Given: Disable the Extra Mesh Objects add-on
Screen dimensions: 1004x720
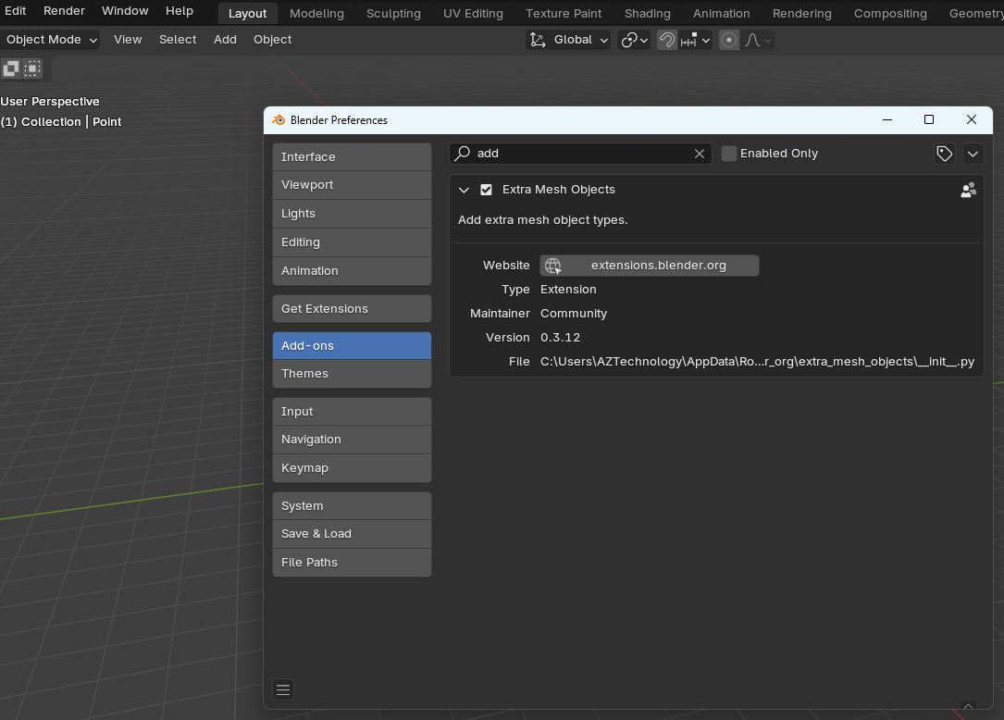Looking at the screenshot, I should 486,190.
